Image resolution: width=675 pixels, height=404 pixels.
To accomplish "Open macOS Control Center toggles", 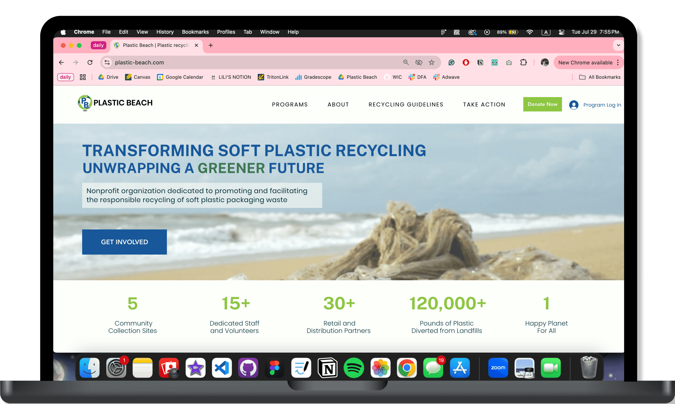I will pos(561,32).
